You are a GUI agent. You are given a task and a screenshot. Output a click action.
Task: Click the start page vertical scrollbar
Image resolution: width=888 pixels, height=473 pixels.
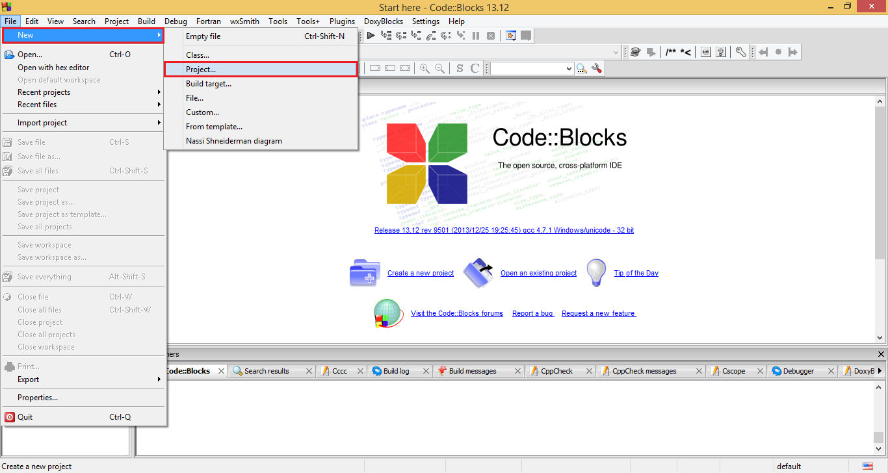pyautogui.click(x=881, y=218)
